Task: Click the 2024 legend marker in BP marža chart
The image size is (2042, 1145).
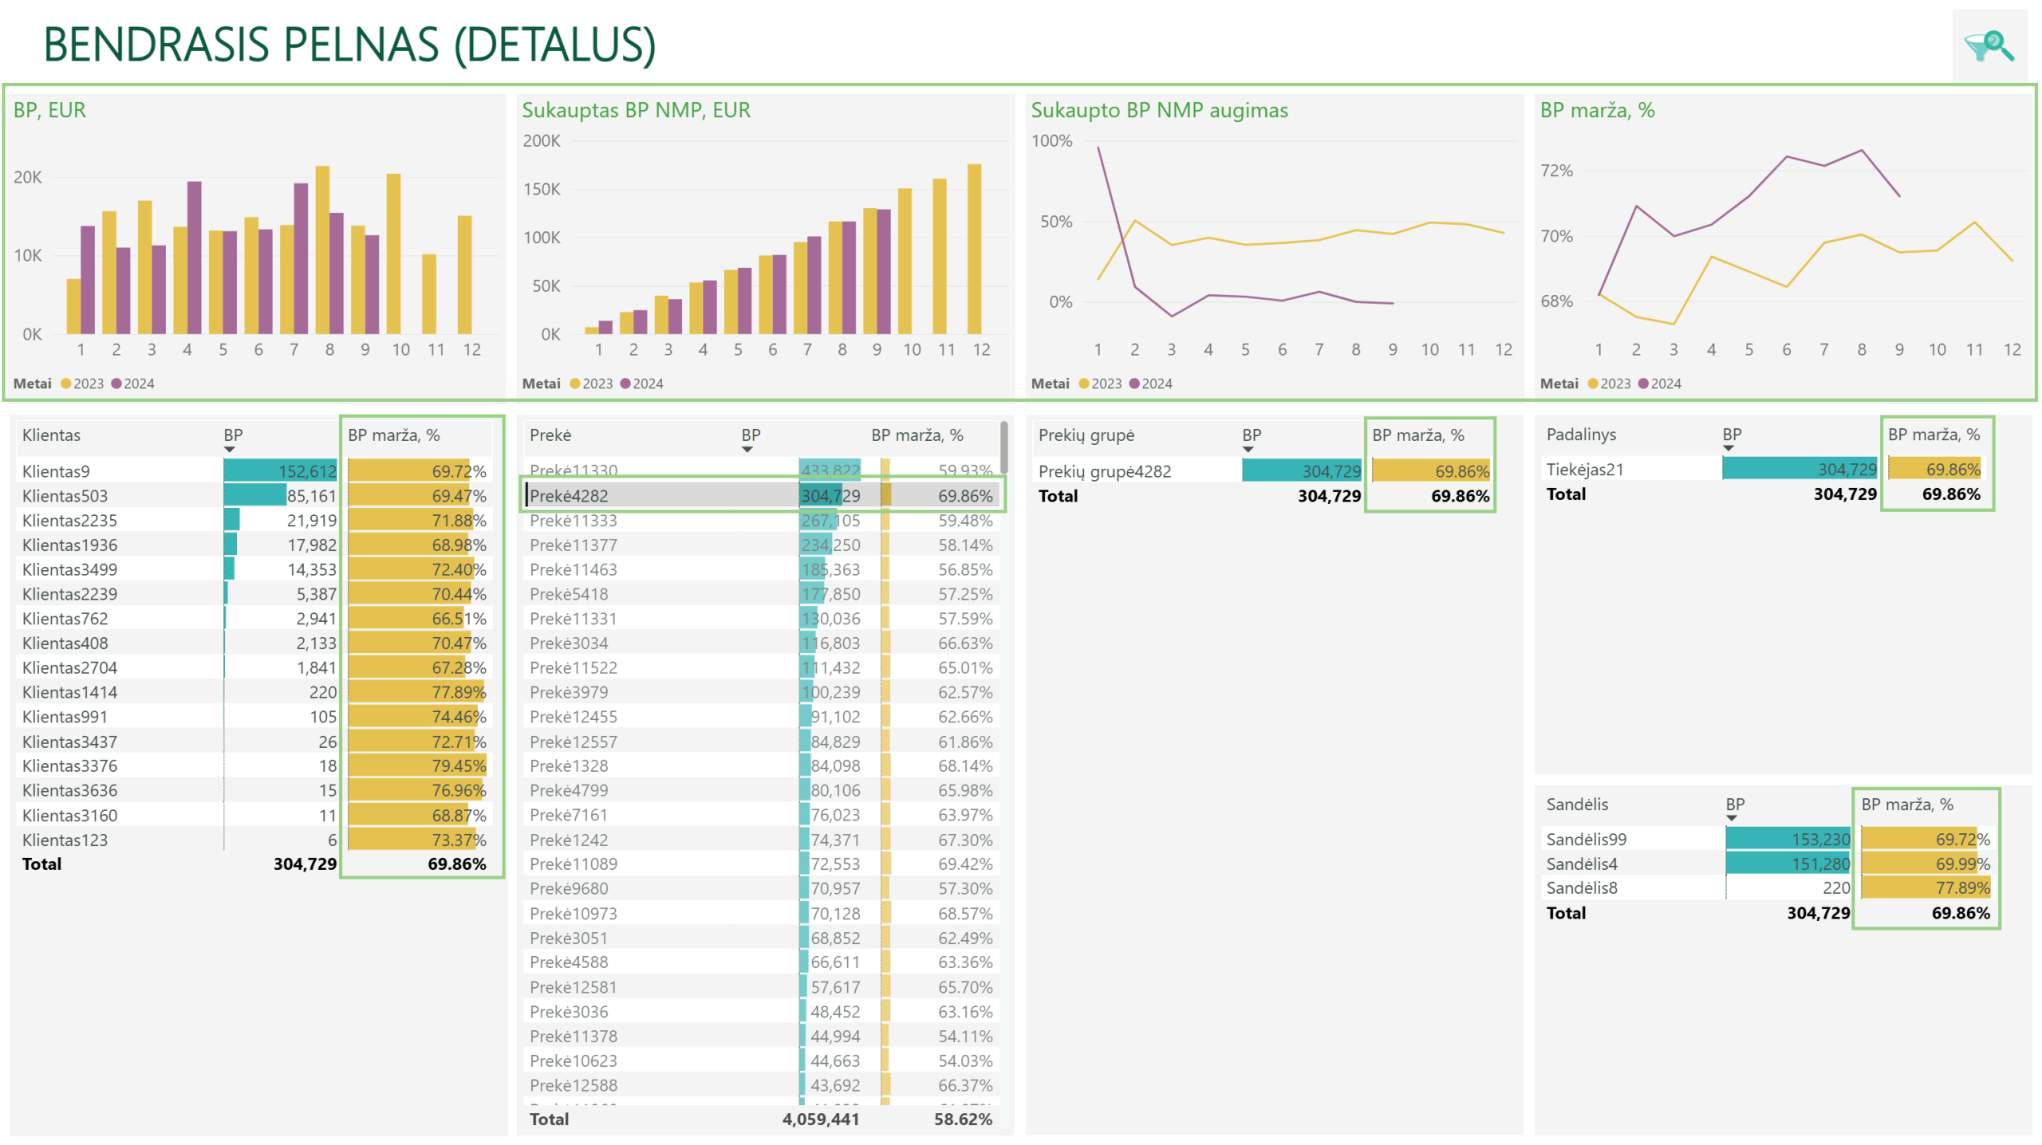Action: click(1643, 384)
